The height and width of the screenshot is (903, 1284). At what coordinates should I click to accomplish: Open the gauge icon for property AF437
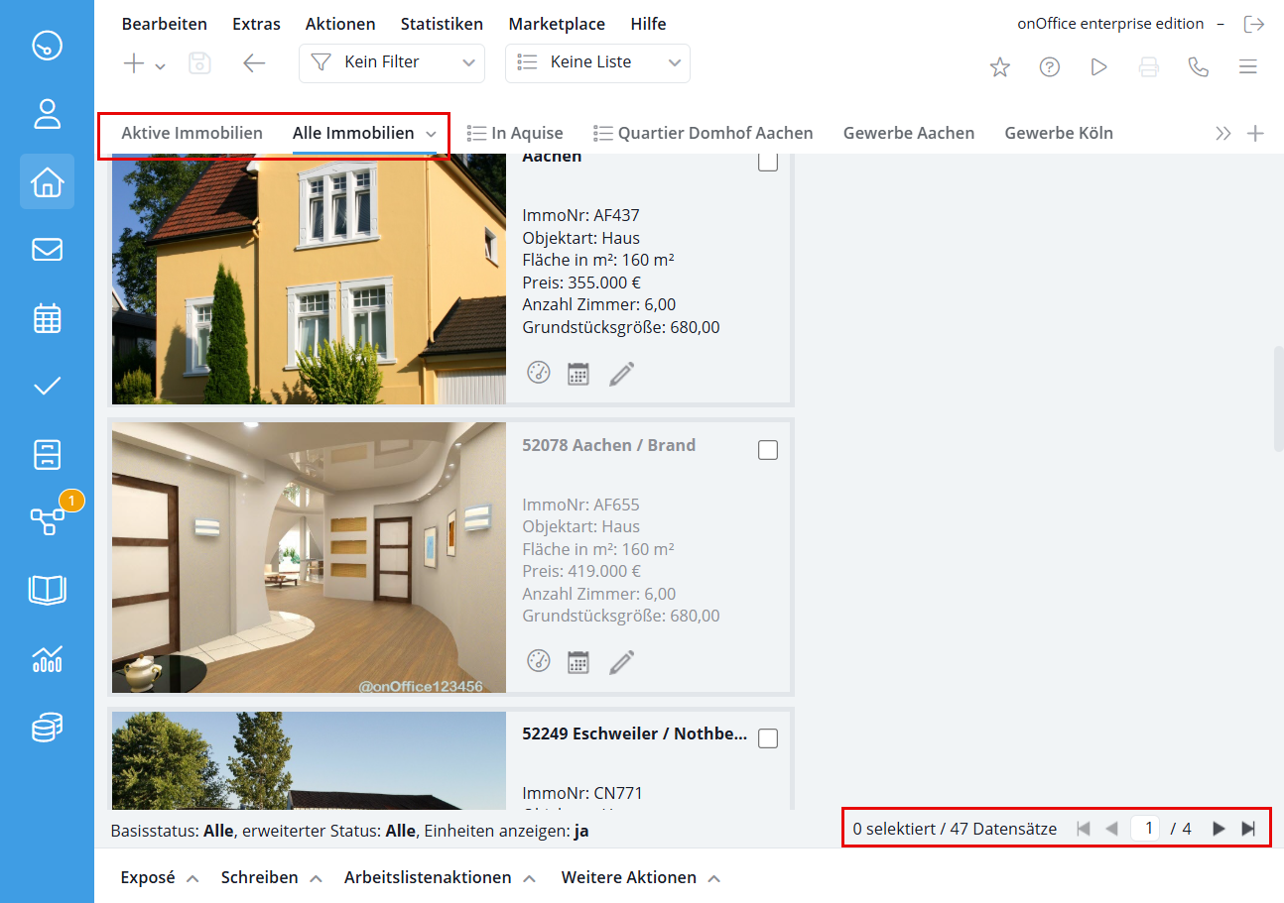[x=539, y=373]
